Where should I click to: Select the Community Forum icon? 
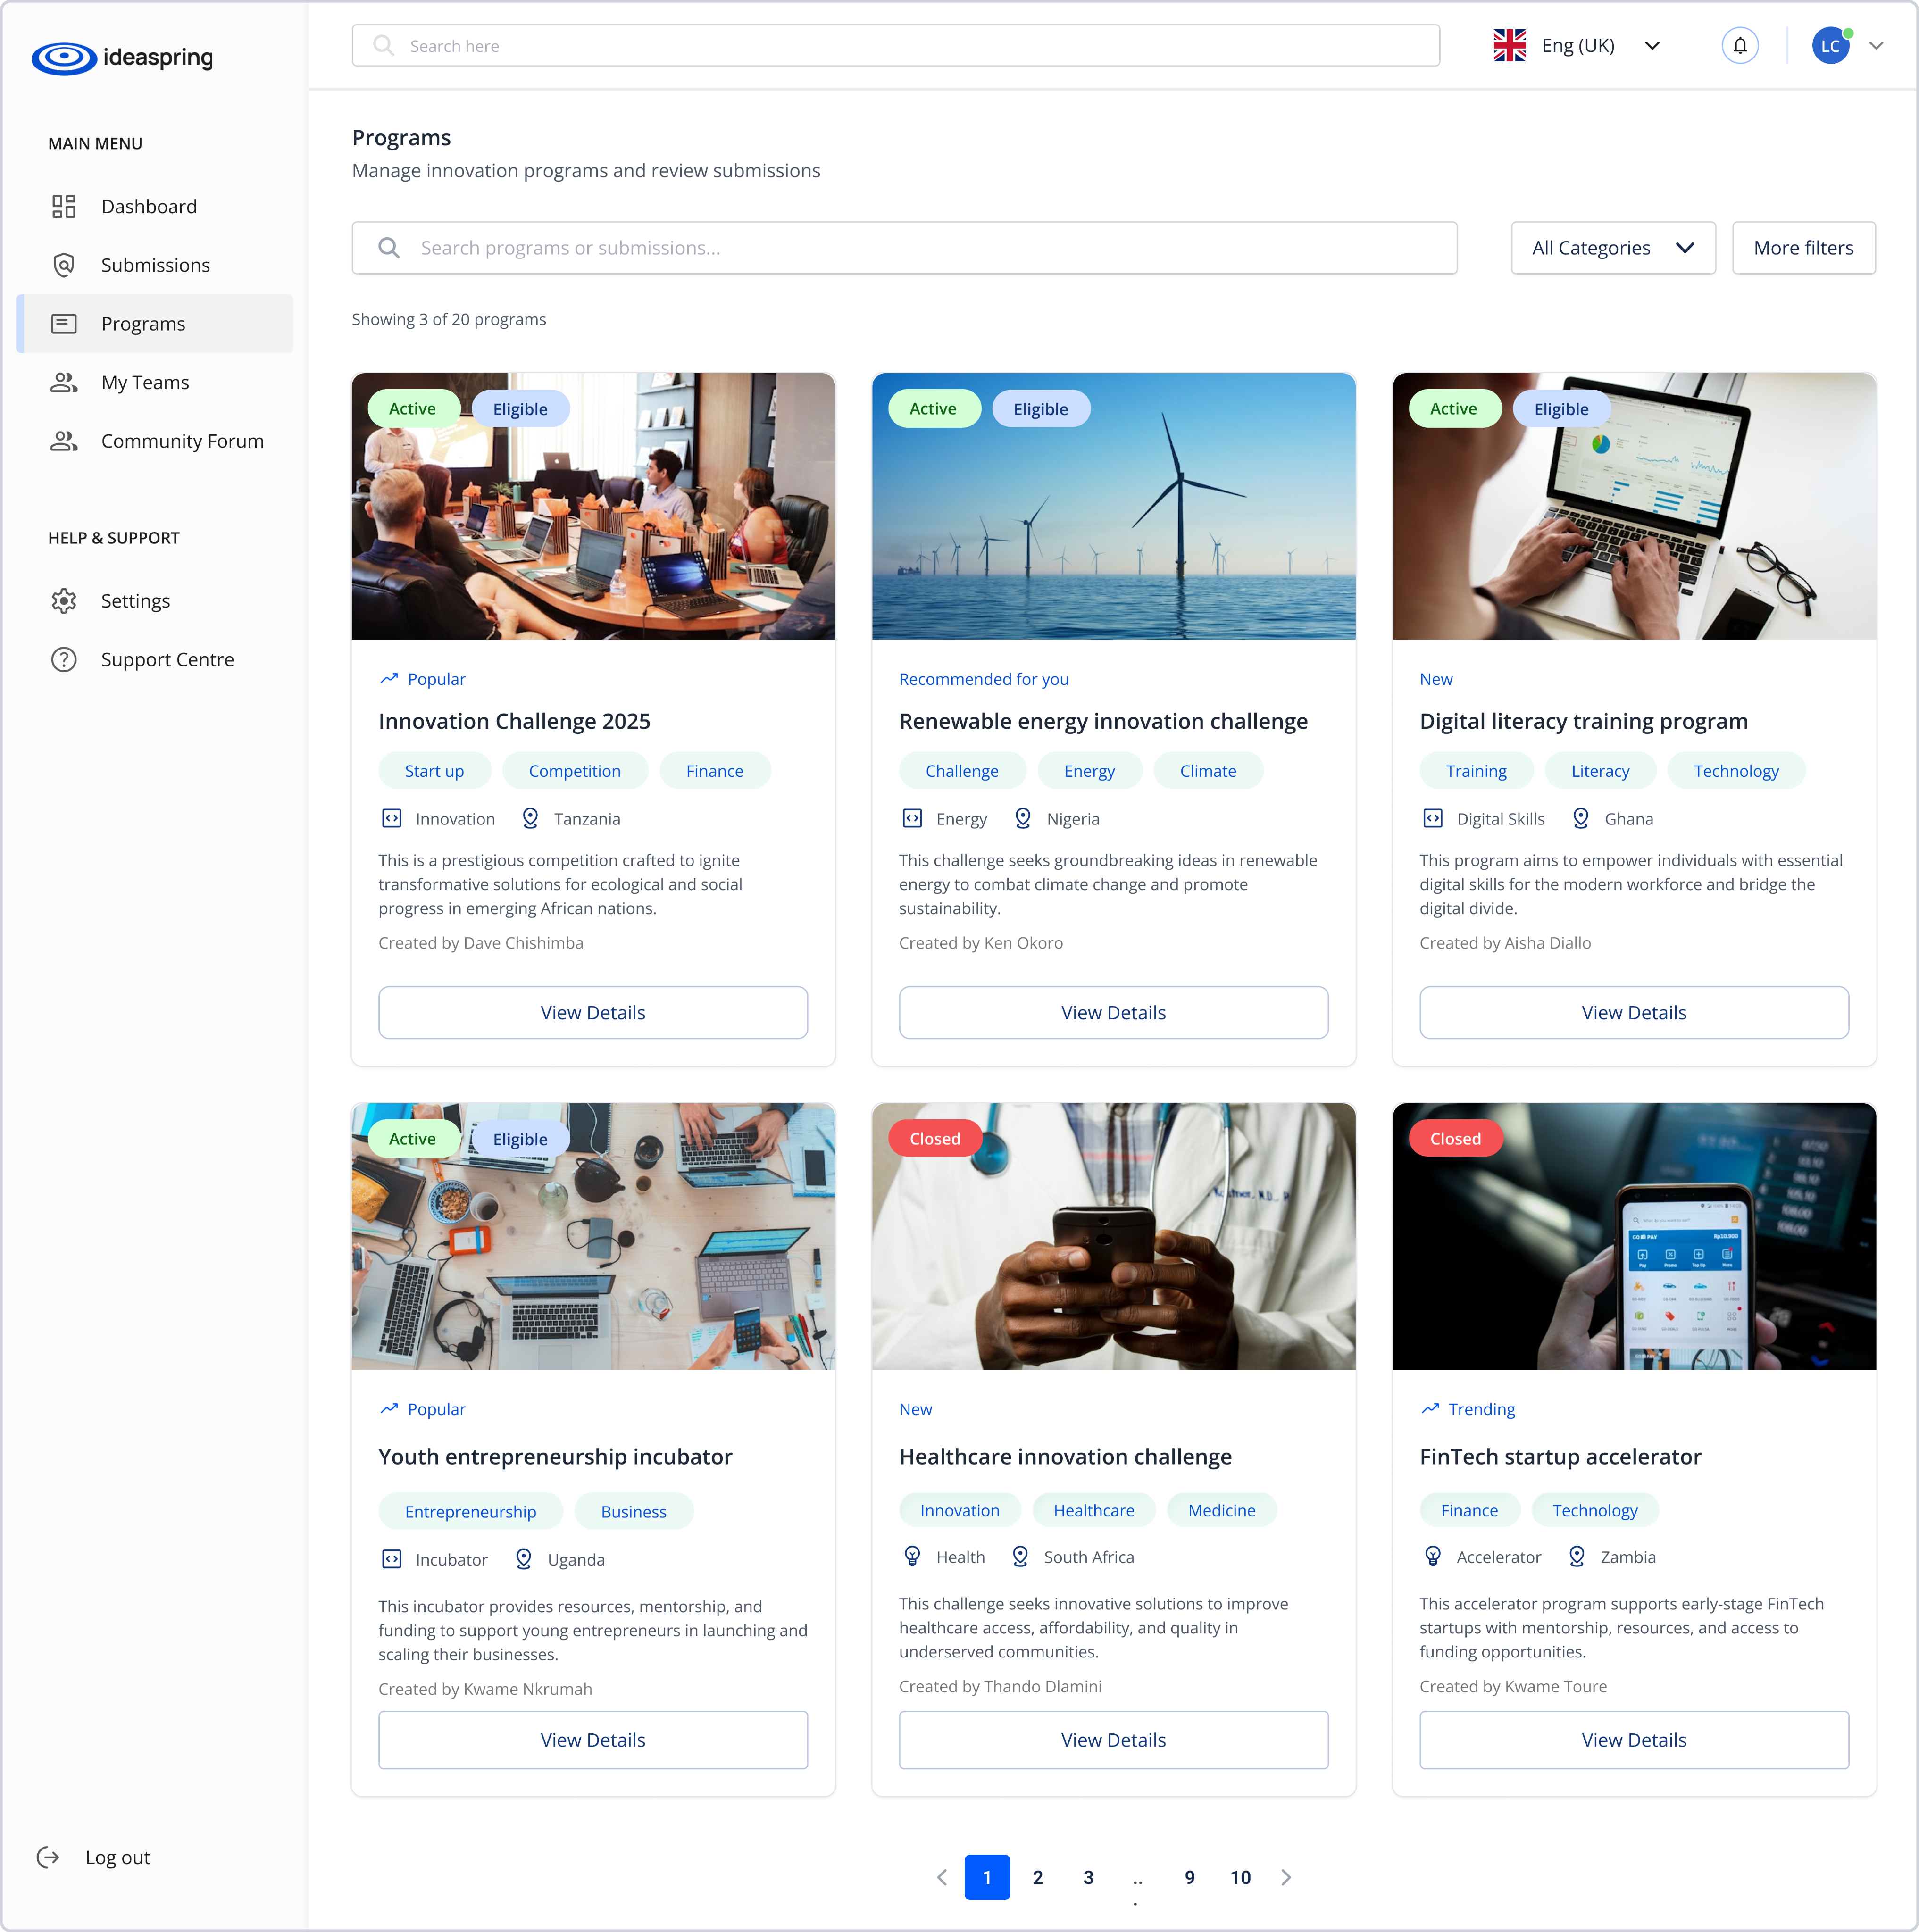tap(64, 440)
